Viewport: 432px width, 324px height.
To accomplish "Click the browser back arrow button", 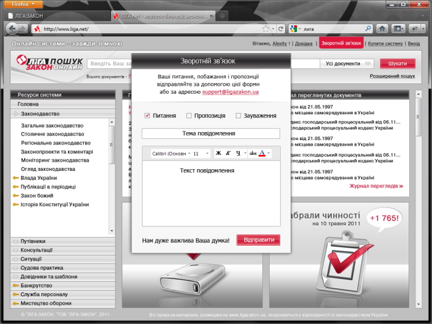I will point(12,28).
